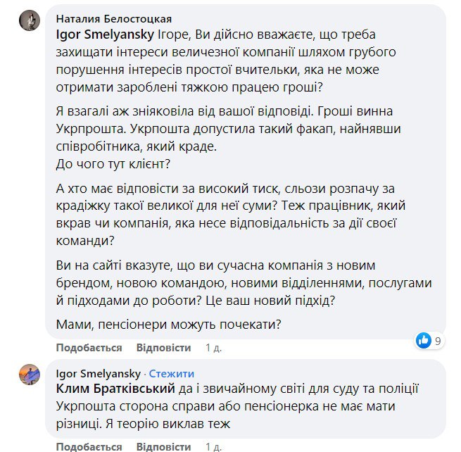Click Відповісти under Igor Smelyansky's comment

pos(163,447)
